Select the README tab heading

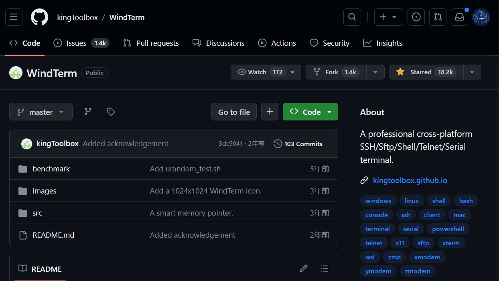(40, 269)
